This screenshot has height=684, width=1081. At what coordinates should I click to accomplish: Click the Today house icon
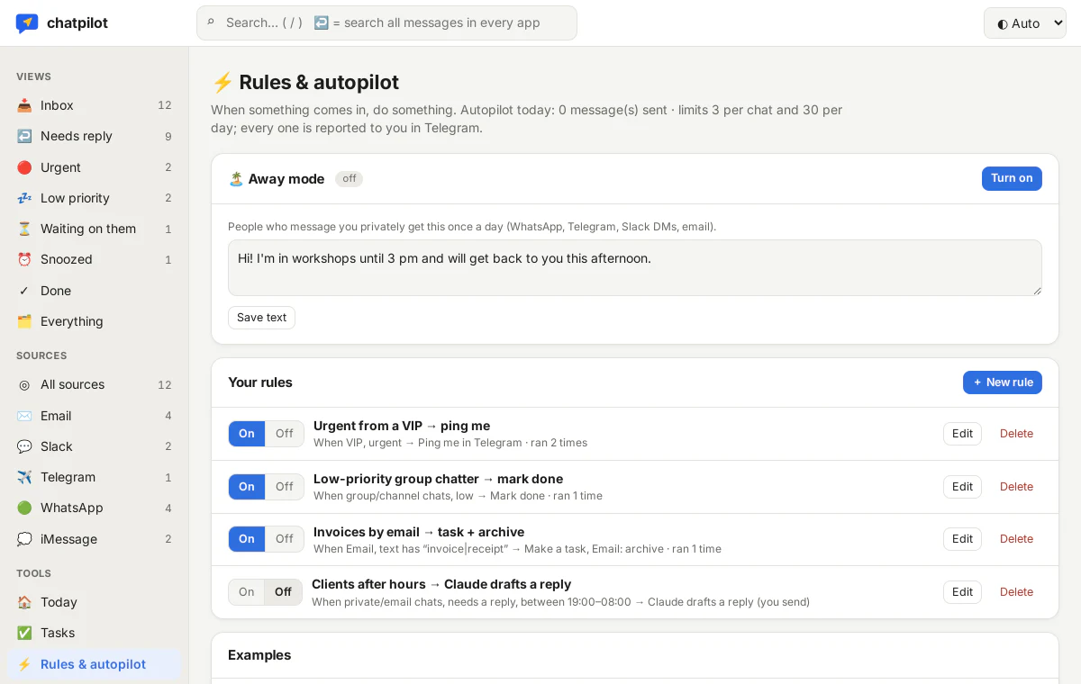pos(24,602)
